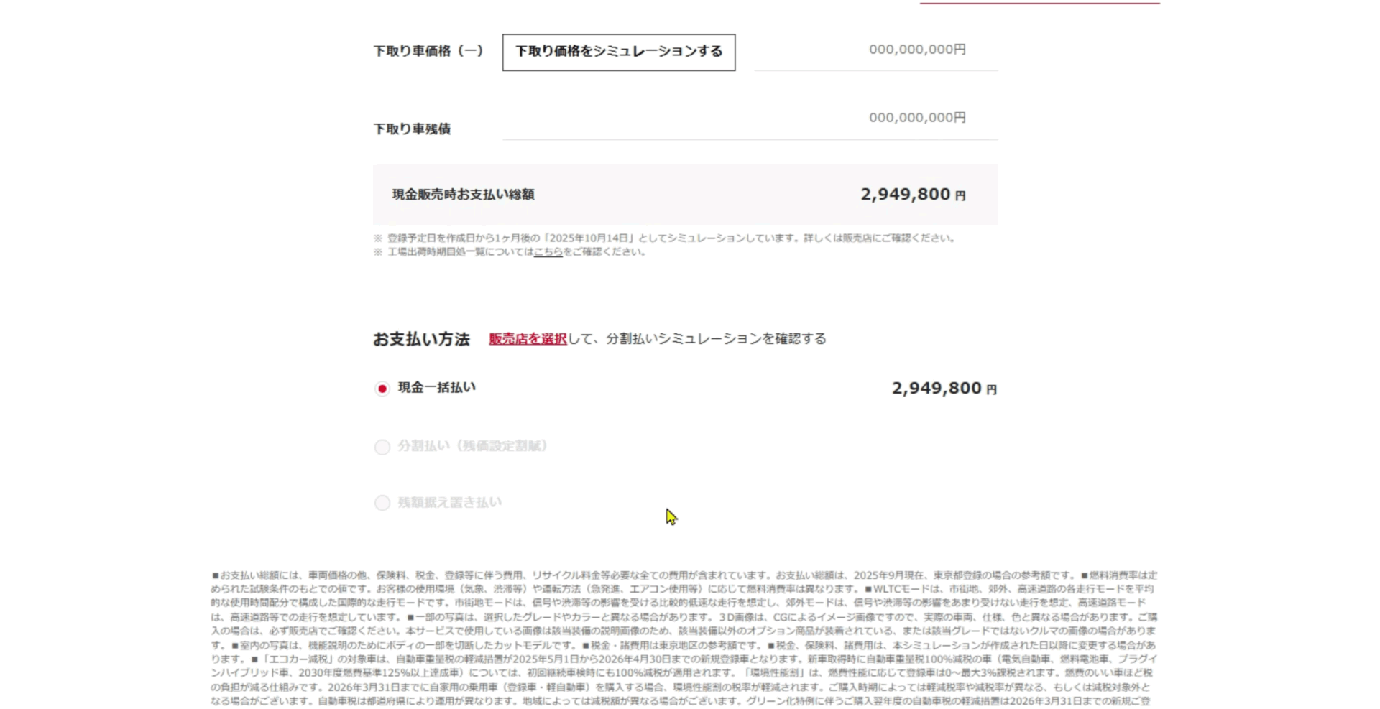The height and width of the screenshot is (709, 1380).
Task: Click the お支払い方法 section heading
Action: 421,339
